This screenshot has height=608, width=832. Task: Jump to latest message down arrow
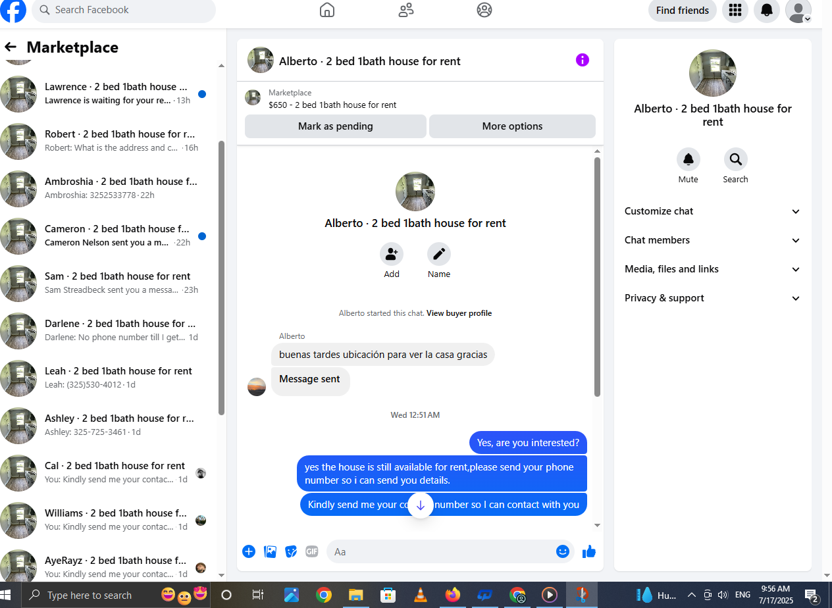(421, 505)
